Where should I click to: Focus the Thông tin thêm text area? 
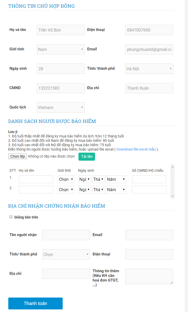point(149,276)
